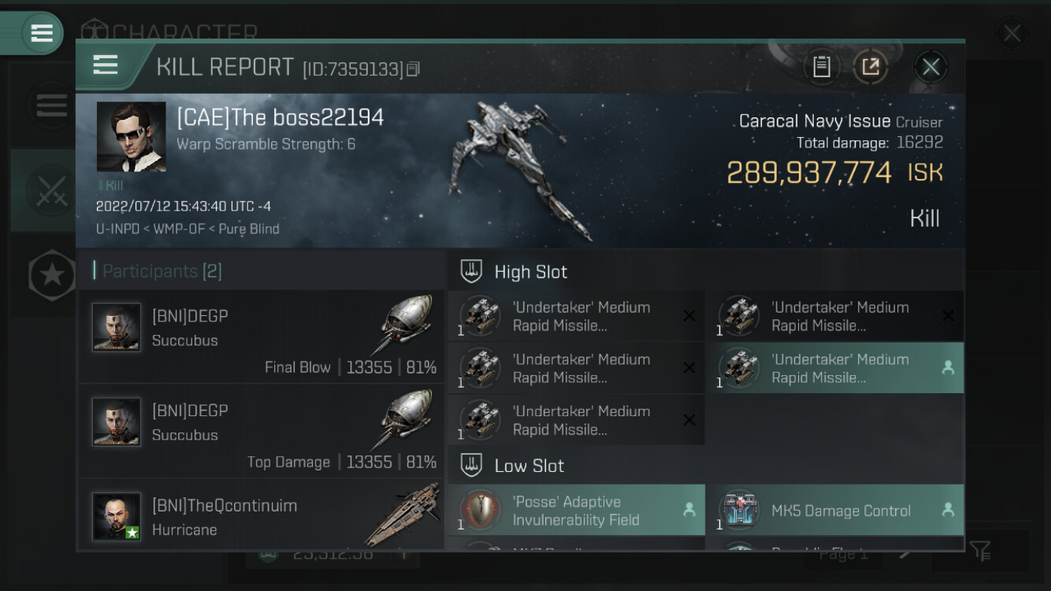Toggle the highlighted Undertaker Rapid Missile launcher
The width and height of the screenshot is (1051, 591).
coord(840,368)
